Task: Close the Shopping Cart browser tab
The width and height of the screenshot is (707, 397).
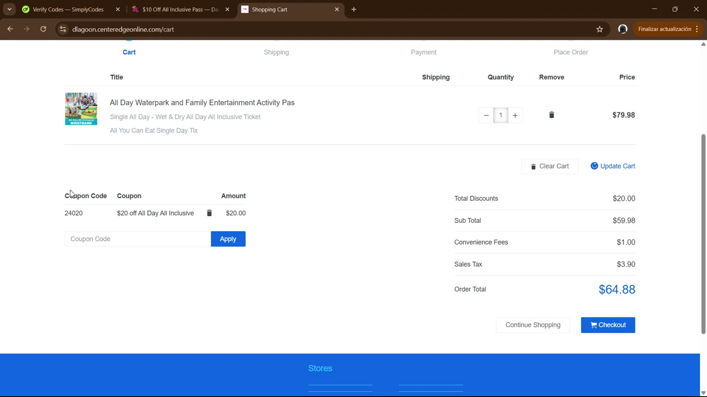Action: pyautogui.click(x=337, y=9)
